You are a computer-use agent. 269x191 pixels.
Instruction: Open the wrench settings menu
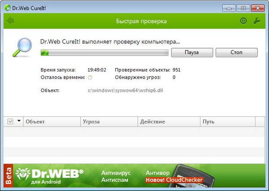coord(257,21)
